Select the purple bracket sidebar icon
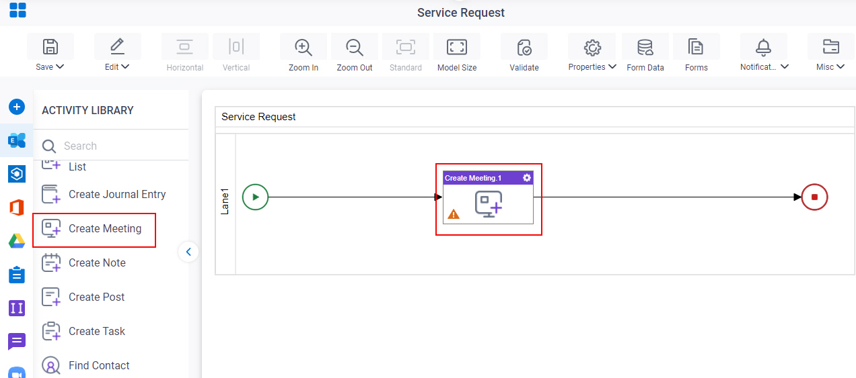856x378 pixels. point(17,308)
